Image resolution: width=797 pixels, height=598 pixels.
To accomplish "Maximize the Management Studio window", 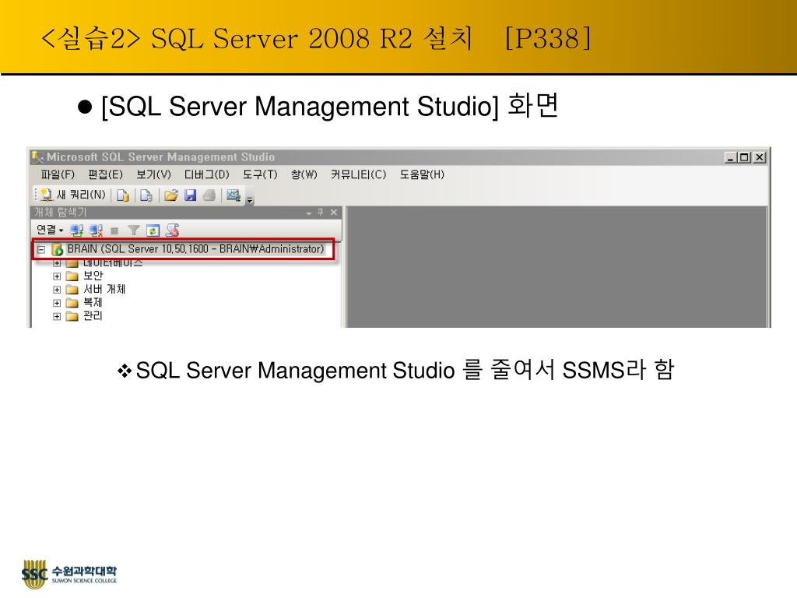I will coord(744,157).
